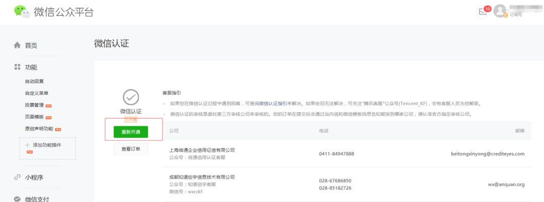Image resolution: width=544 pixels, height=202 pixels.
Task: Click phone number 028-85182726
Action: [x=335, y=188]
